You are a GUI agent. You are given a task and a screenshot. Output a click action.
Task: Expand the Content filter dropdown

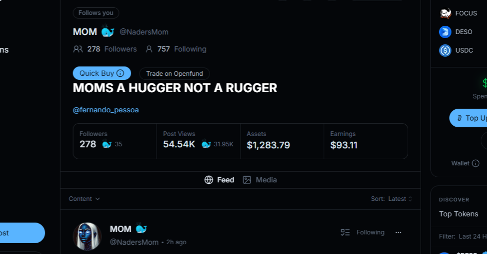click(x=84, y=199)
